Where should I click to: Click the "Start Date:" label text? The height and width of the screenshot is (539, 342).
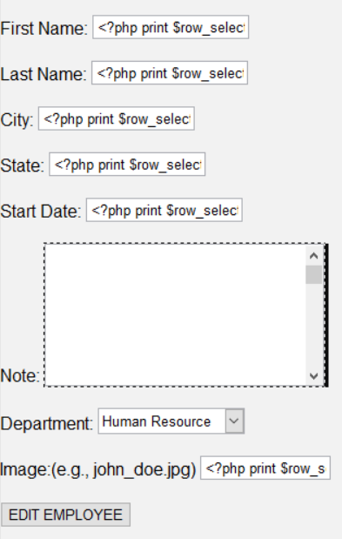pyautogui.click(x=41, y=212)
